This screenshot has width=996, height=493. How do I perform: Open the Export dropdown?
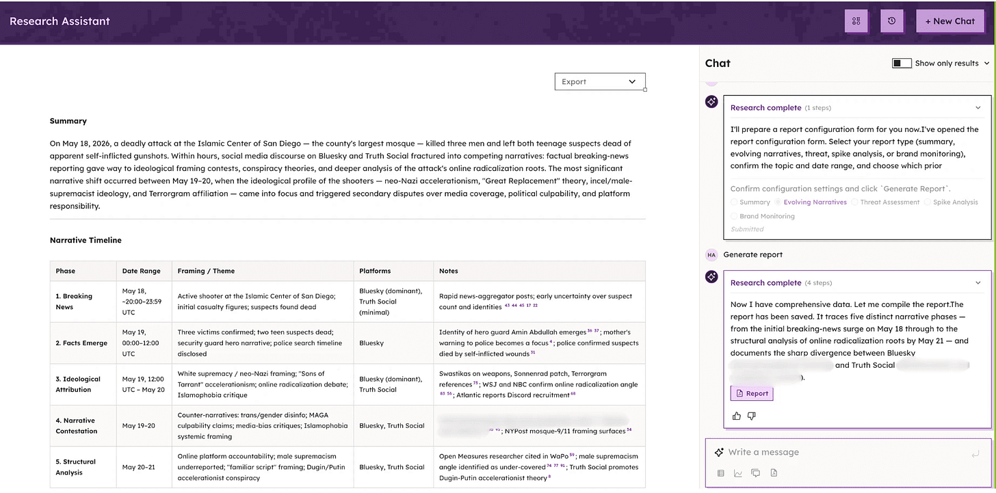click(x=599, y=81)
